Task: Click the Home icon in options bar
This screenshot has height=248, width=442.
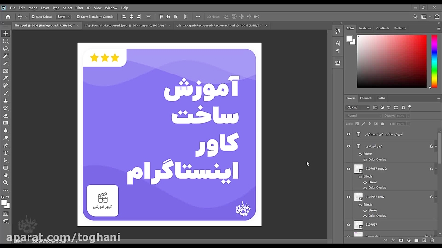Action: [8, 17]
